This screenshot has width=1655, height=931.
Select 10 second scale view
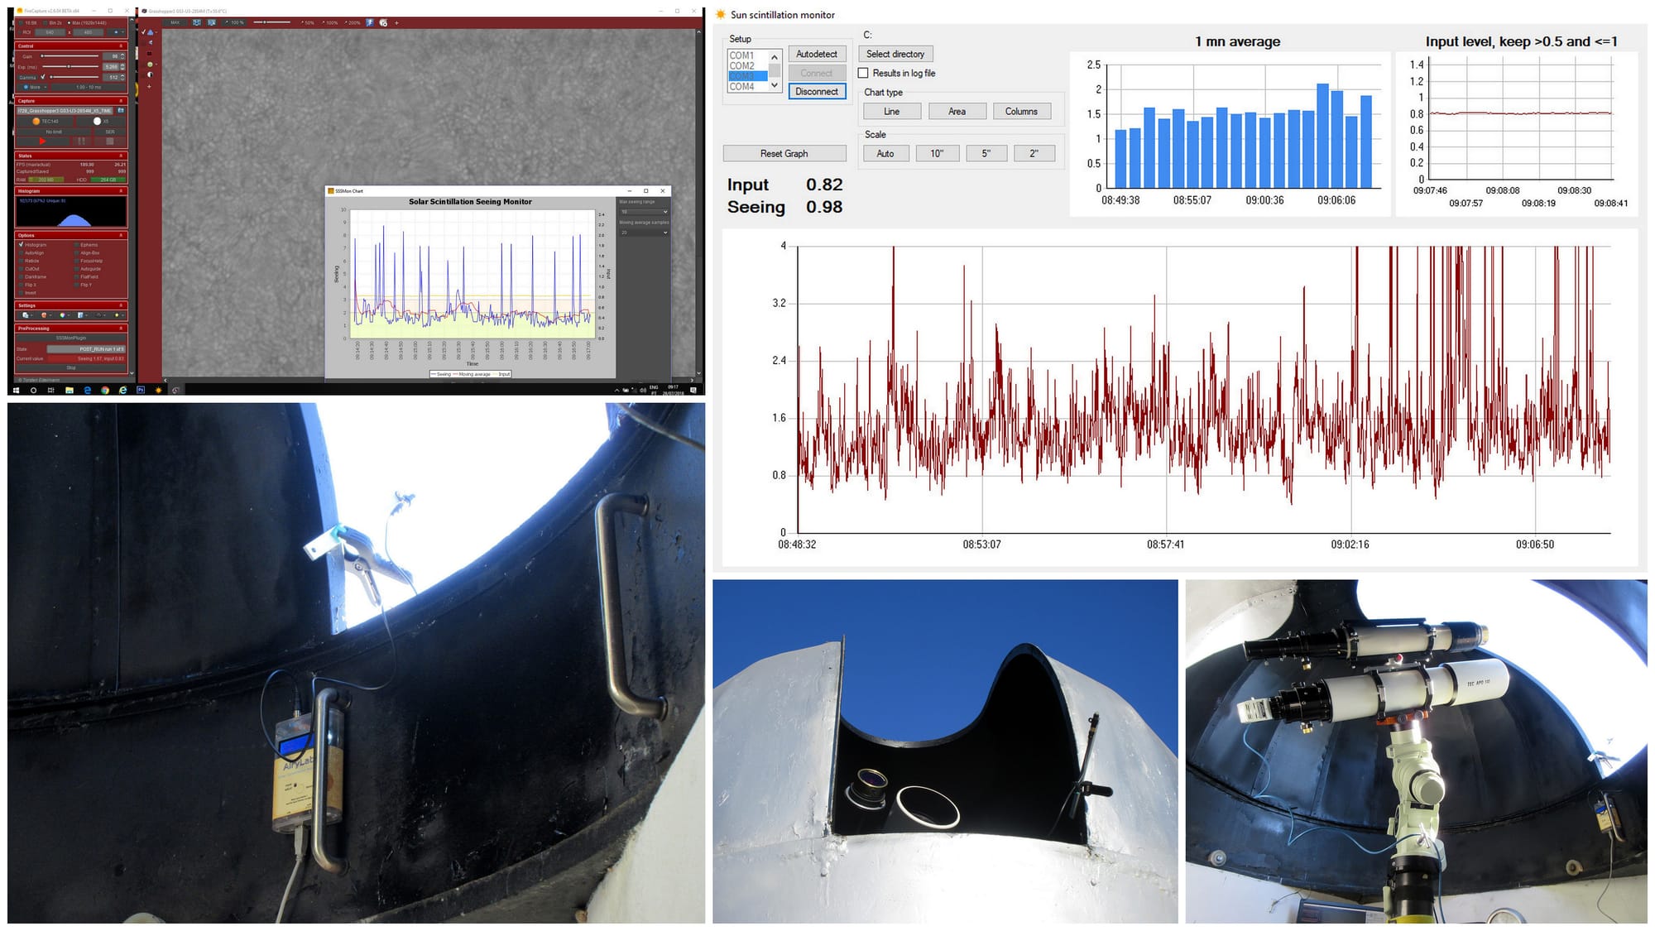click(938, 153)
